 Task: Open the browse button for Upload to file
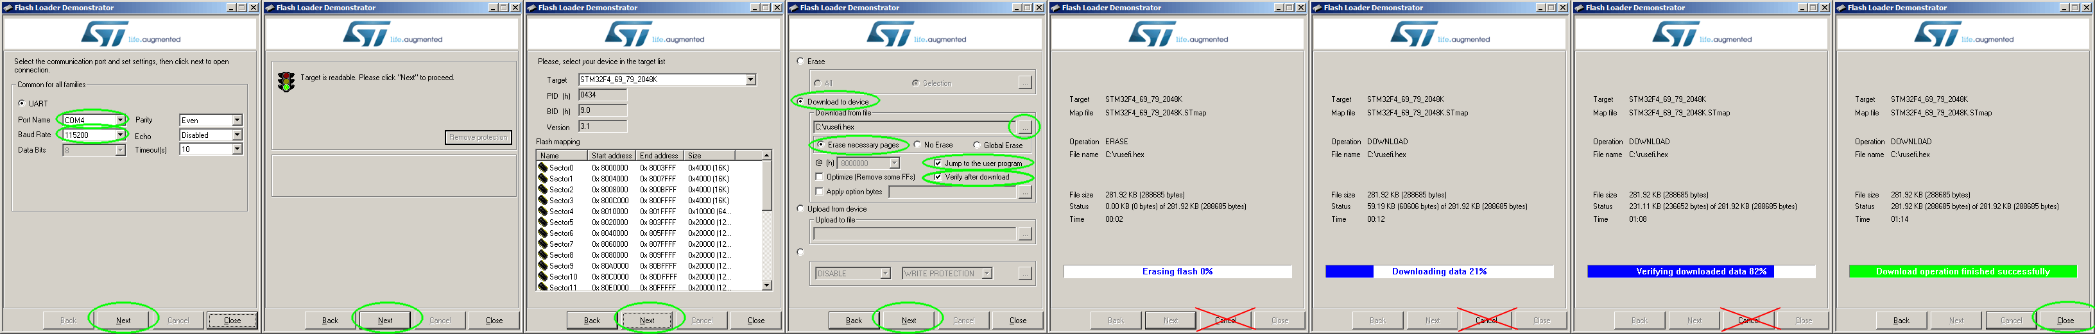pyautogui.click(x=1025, y=233)
